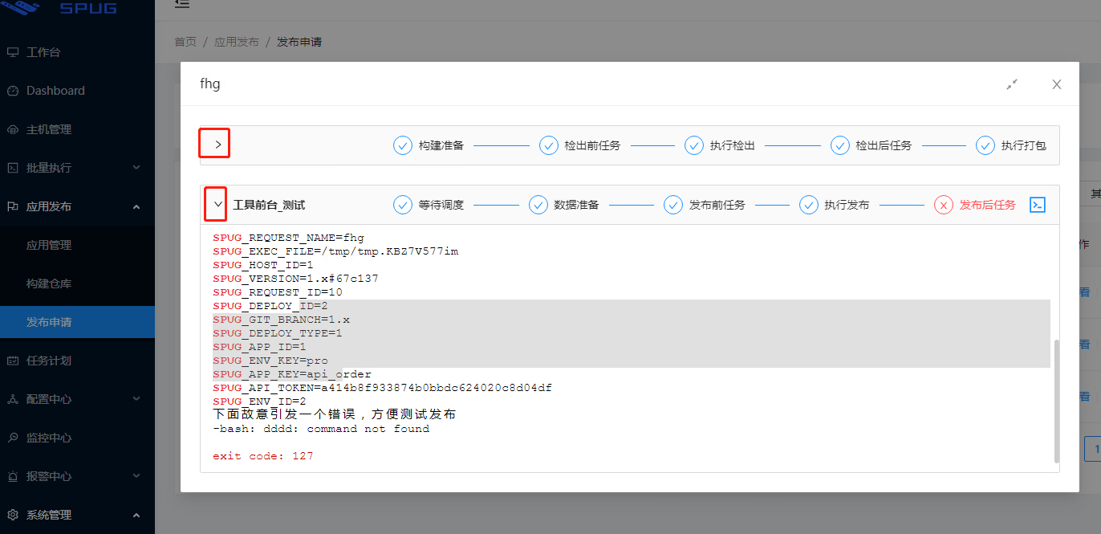Click the 发布申请 breadcrumb text
This screenshot has width=1101, height=534.
coord(299,42)
